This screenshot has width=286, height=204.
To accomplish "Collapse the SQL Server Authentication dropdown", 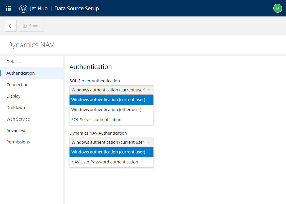I will pos(111,90).
